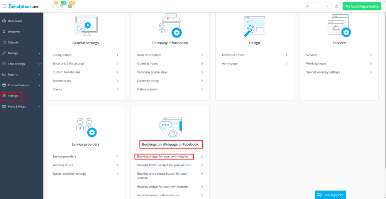Click the General settings monitor illustration

(x=85, y=26)
